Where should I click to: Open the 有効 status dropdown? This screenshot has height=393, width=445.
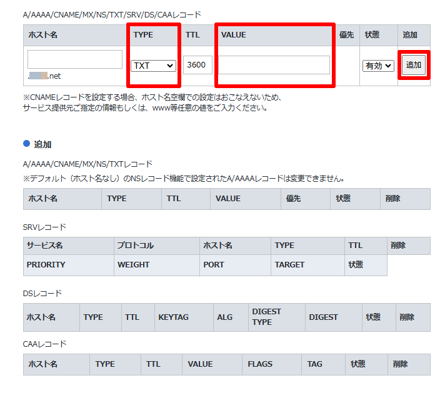pos(378,66)
